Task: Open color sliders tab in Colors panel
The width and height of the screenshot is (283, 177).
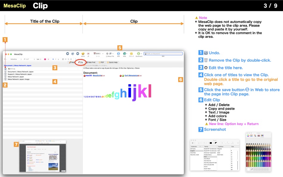Action: (252, 136)
